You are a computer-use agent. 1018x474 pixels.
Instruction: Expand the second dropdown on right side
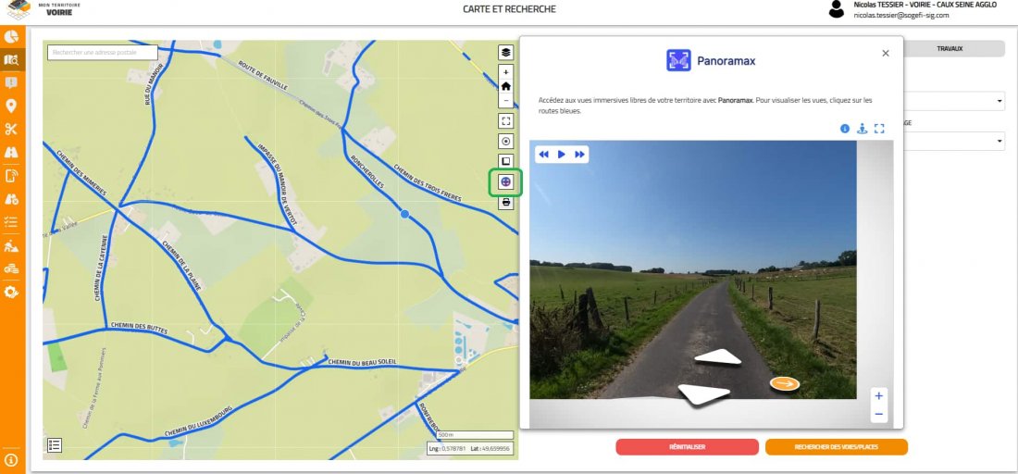pyautogui.click(x=954, y=142)
